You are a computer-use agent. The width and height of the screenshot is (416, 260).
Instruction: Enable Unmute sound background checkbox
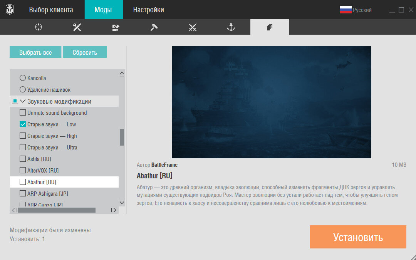point(23,113)
